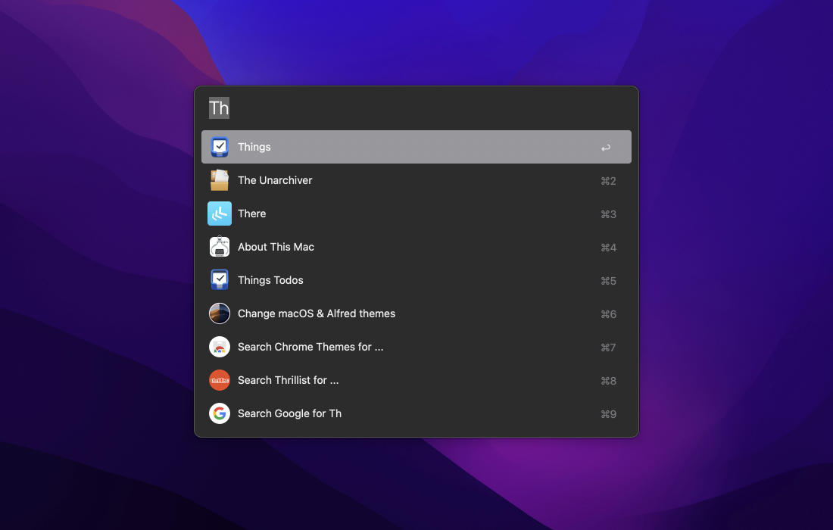Select 'Search Chrome Themes for ...' text
Screen dimensions: 833x530
(x=310, y=347)
